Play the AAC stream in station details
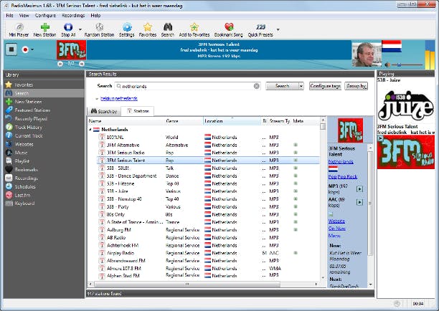Image resolution: width=439 pixels, height=311 pixels. [360, 202]
